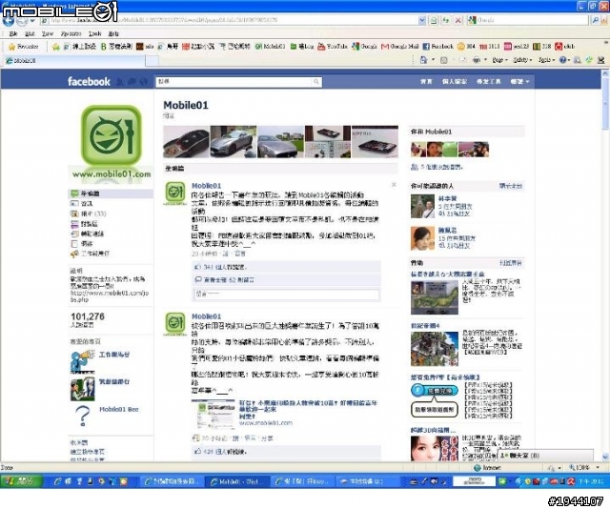Open the Tools menu
The height and width of the screenshot is (509, 610).
coord(94,34)
